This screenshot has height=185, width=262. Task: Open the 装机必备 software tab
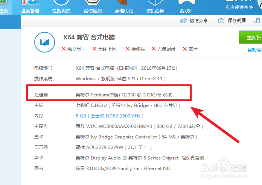(x=155, y=7)
